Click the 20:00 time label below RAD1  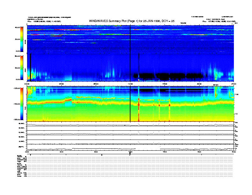pyautogui.click(x=199, y=84)
